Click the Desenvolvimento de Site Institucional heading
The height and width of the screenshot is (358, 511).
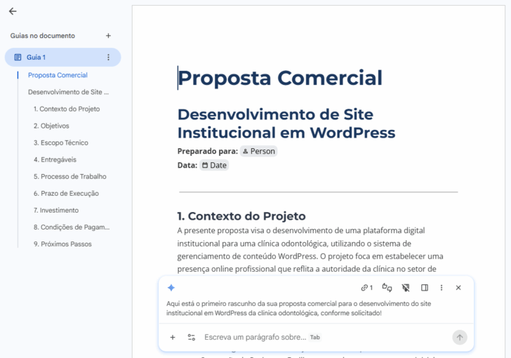click(x=286, y=124)
